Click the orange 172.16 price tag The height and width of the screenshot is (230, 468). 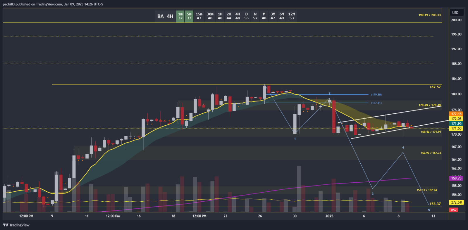[x=456, y=114]
